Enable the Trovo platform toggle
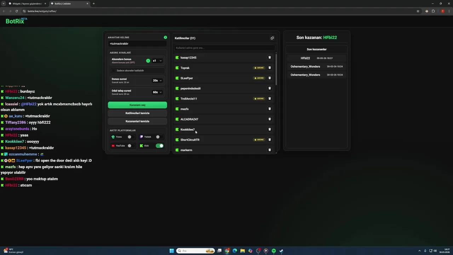Viewport: 453px width, 255px height. click(x=131, y=137)
